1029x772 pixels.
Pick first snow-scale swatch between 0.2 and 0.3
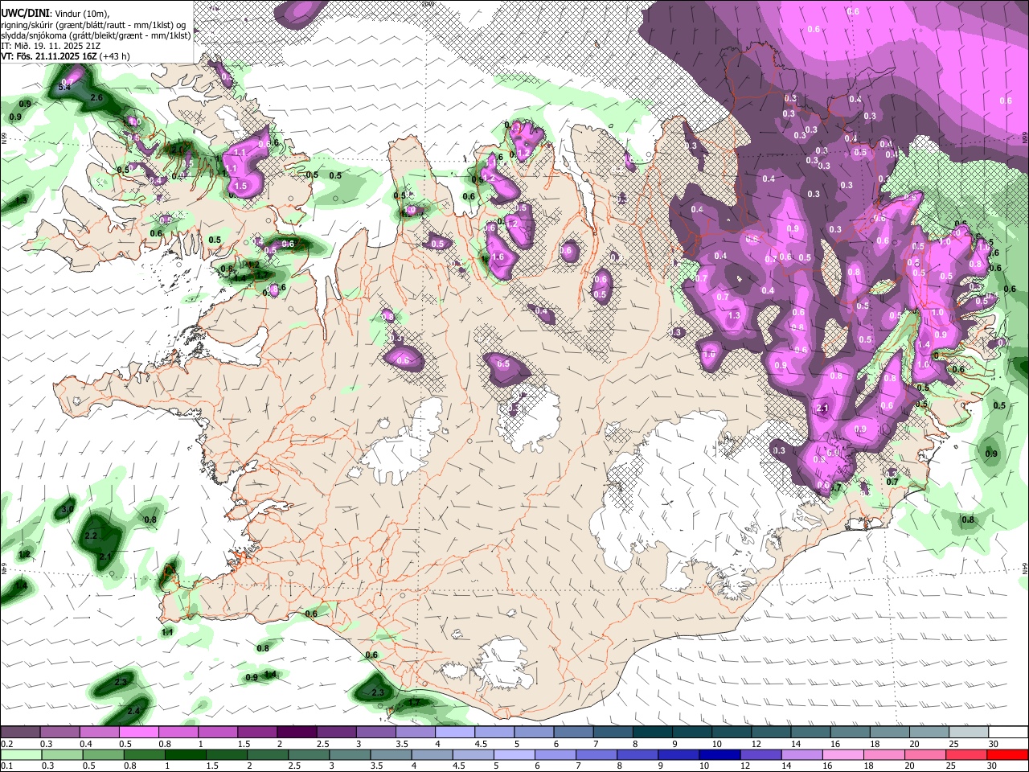point(20,732)
